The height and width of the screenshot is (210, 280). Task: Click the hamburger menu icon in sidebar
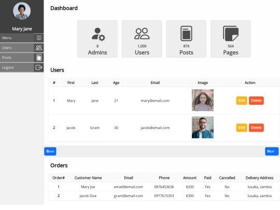tap(39, 38)
